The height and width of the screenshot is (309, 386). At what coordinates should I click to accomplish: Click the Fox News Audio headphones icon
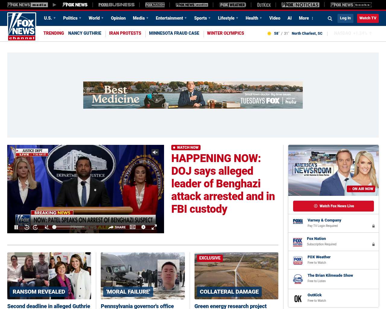click(x=298, y=279)
